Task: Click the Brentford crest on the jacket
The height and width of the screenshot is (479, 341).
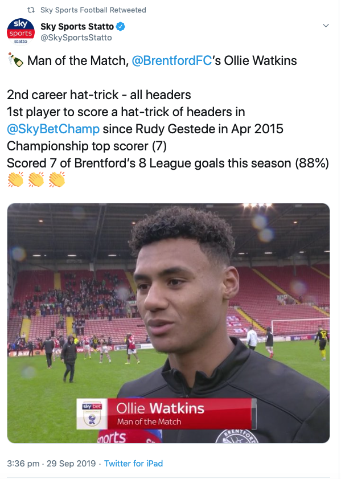Action: point(237,436)
